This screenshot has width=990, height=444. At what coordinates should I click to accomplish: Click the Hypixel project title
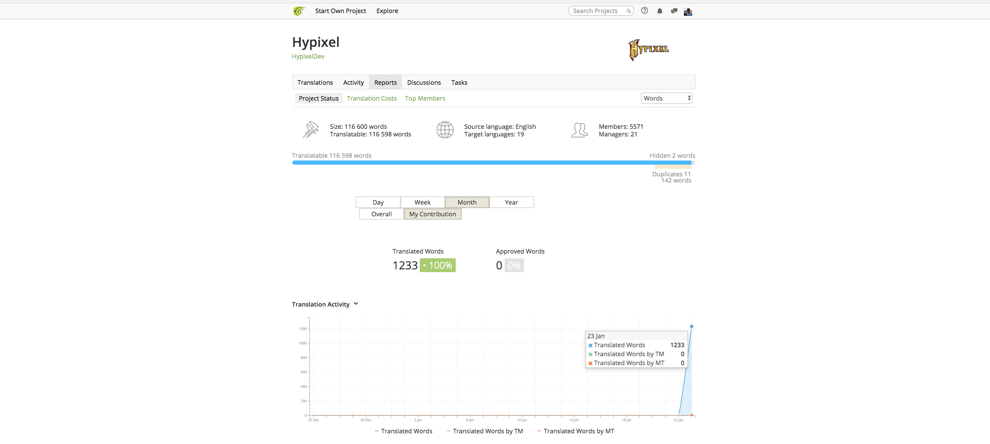[x=315, y=42]
